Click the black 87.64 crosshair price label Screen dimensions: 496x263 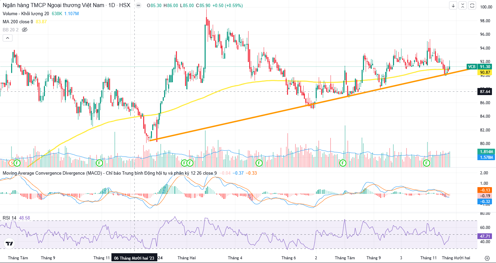(x=485, y=91)
